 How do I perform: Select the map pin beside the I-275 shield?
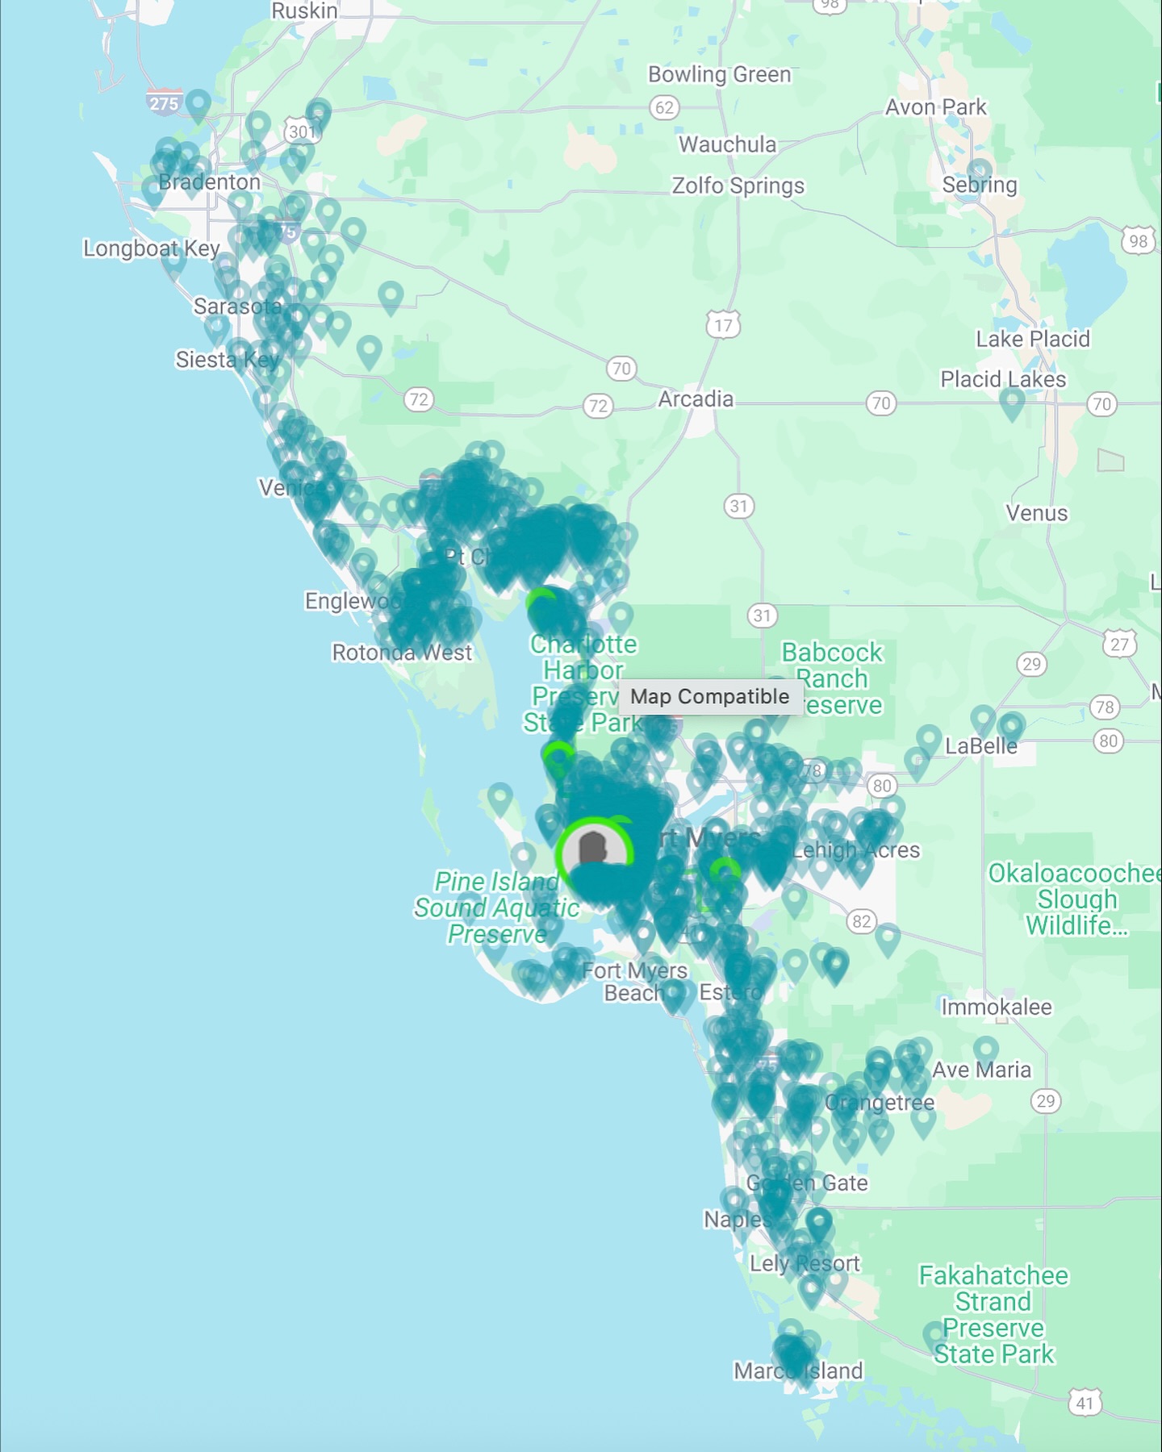click(199, 106)
